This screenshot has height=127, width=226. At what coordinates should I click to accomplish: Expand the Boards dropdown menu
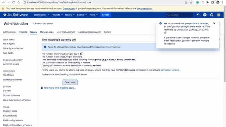point(82,15)
